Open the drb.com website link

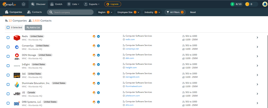[x=130, y=105]
